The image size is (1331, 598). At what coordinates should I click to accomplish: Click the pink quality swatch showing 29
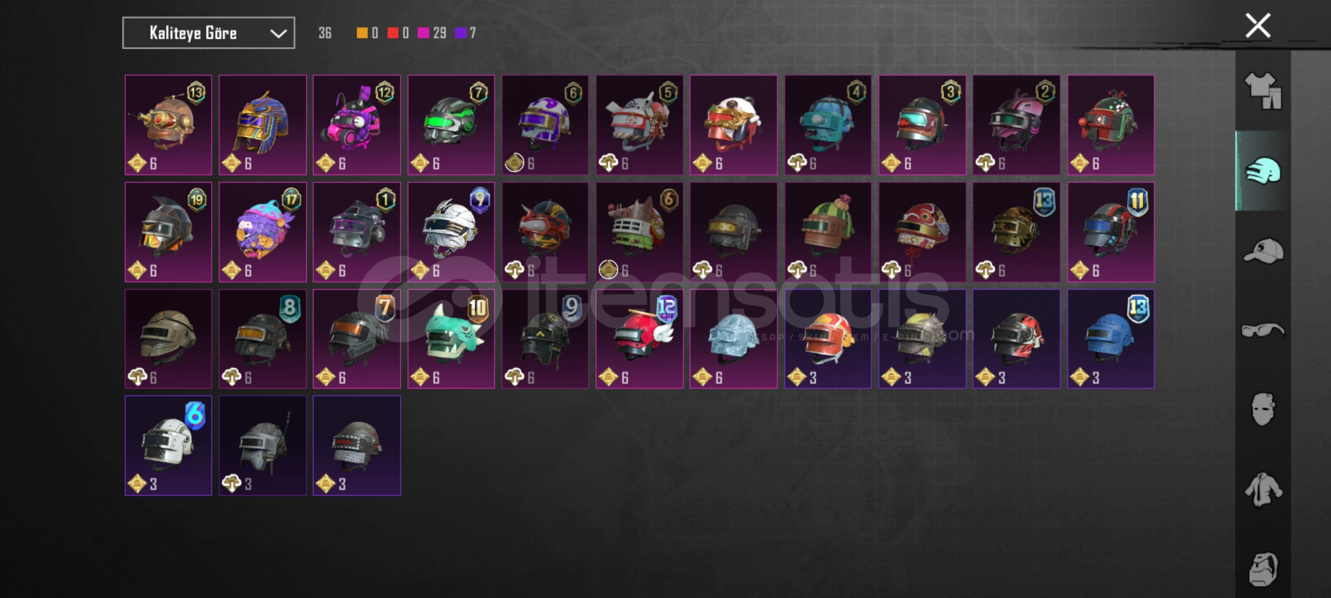[423, 33]
